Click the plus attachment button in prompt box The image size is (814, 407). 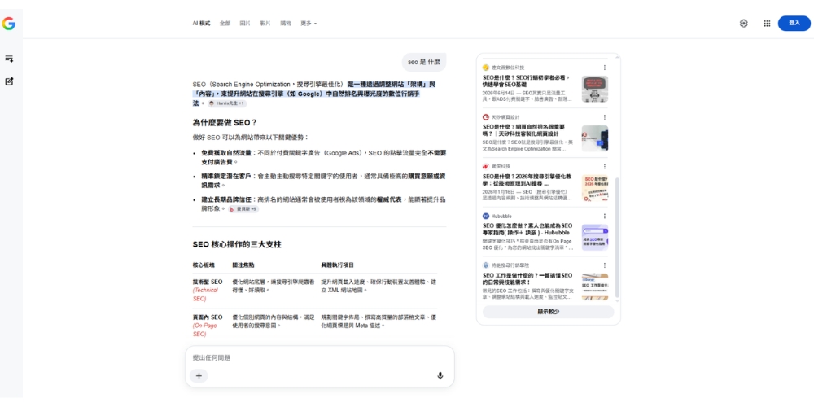(199, 376)
